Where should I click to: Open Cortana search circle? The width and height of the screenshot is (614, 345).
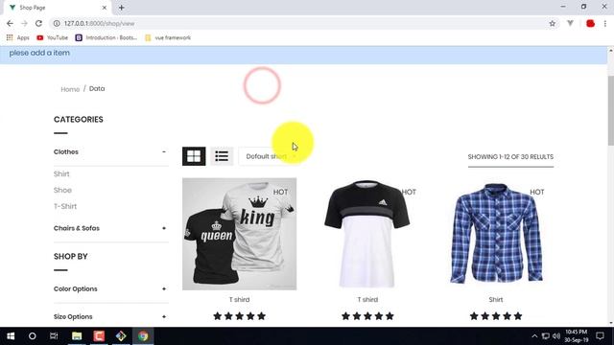32,336
